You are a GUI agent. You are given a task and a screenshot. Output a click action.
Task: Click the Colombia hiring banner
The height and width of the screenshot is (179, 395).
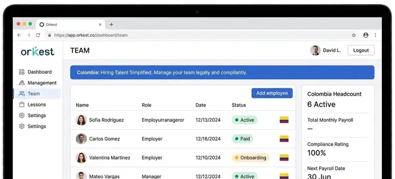[x=222, y=73]
